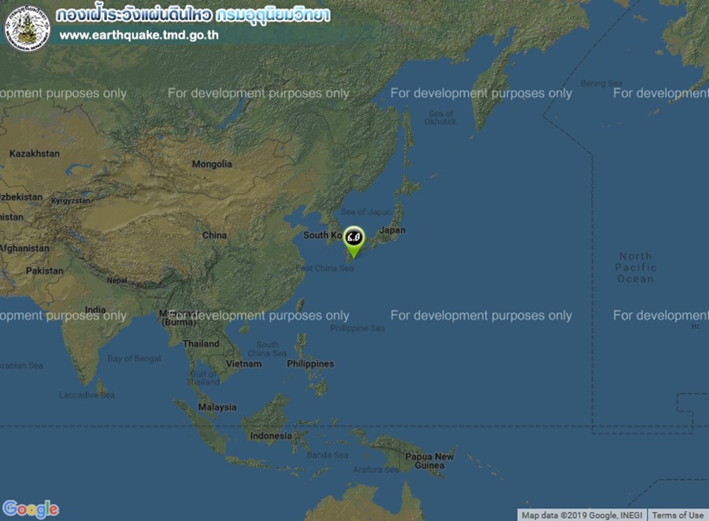Click the Banda Sea label
709x521 pixels.
point(327,455)
